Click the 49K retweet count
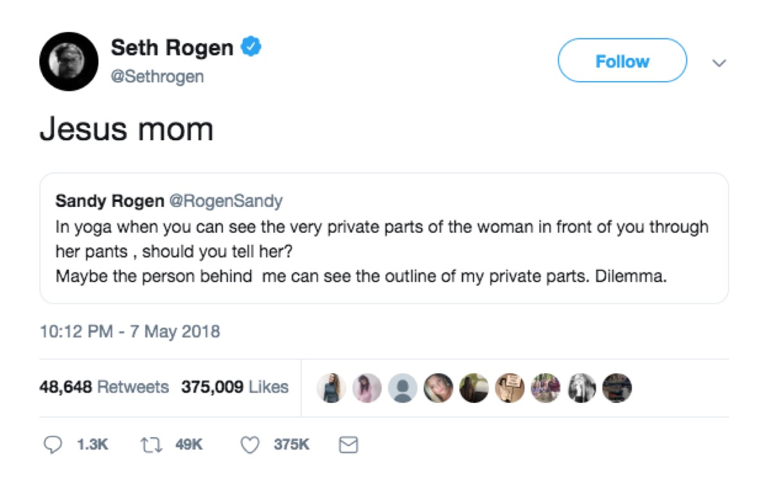 pyautogui.click(x=188, y=444)
